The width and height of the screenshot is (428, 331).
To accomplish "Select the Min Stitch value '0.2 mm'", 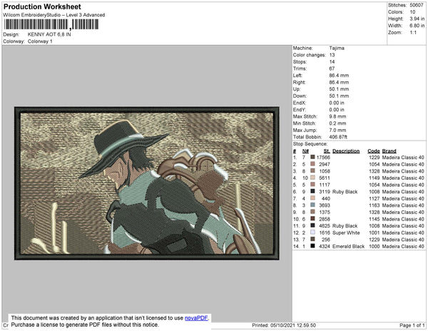I will [x=337, y=123].
